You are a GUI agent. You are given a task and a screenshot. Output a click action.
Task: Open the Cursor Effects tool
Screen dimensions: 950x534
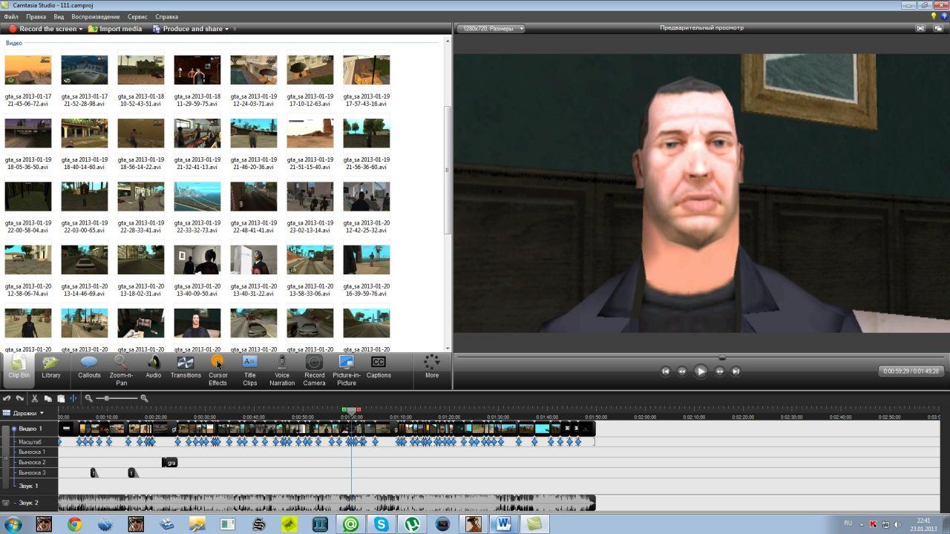click(x=217, y=369)
